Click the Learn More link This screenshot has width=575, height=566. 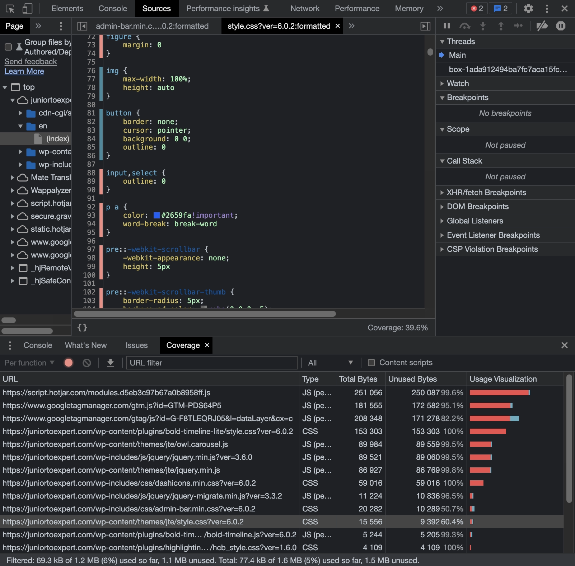coord(24,71)
